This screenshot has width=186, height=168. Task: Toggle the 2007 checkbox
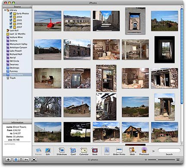pos(11,27)
